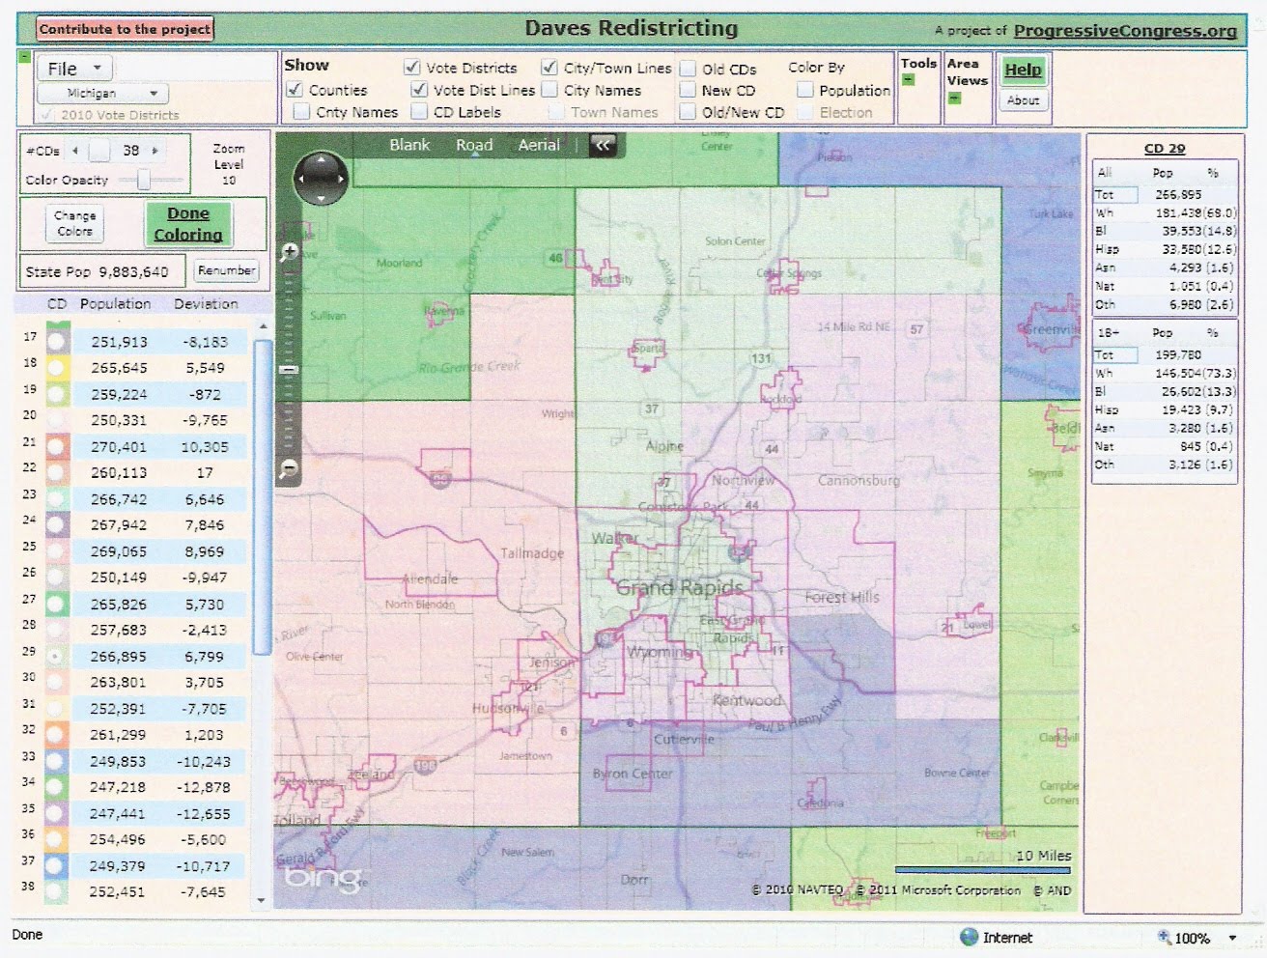
Task: Collapse the Tools panel green minus icon
Action: coord(908,80)
